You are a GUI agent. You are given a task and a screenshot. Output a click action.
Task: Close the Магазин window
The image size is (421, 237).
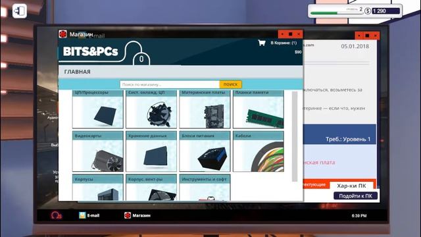tap(299, 34)
